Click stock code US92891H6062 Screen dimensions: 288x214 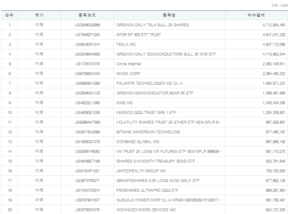pos(87,151)
